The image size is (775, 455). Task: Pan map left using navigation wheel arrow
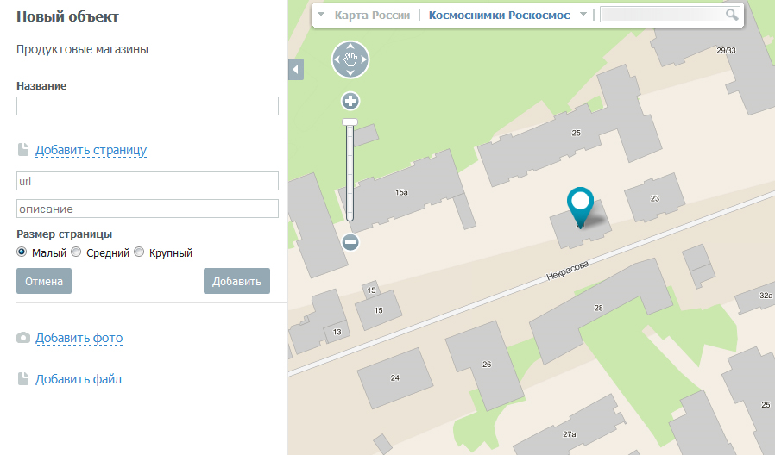pyautogui.click(x=337, y=59)
